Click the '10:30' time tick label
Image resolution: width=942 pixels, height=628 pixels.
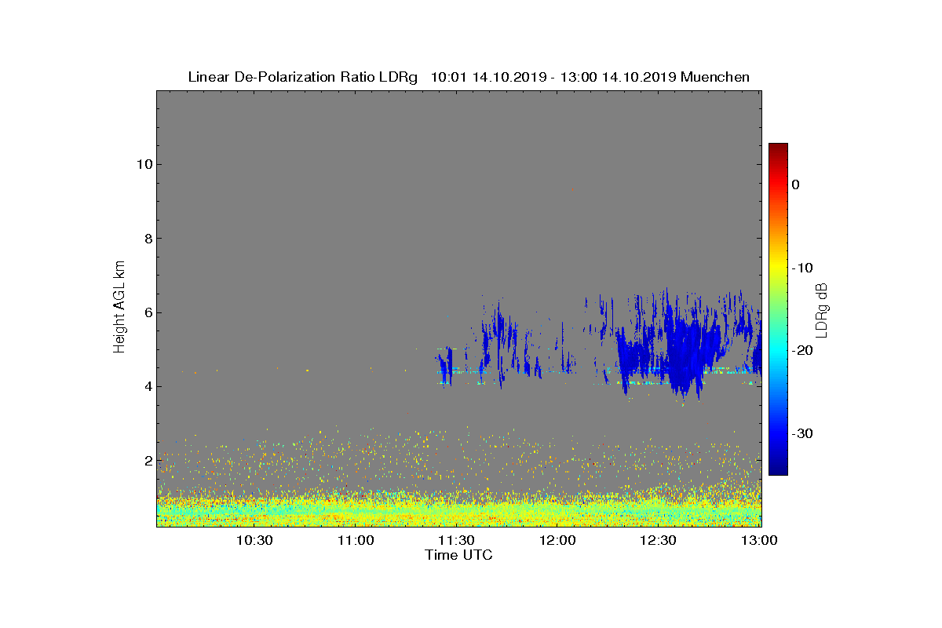point(254,540)
